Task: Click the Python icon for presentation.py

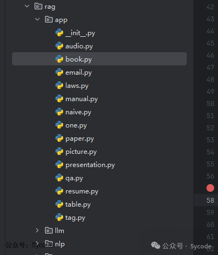Action: point(59,165)
